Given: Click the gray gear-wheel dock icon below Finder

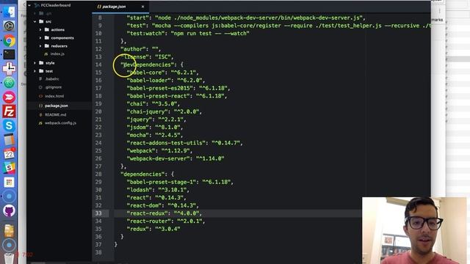Looking at the screenshot, I should point(9,26).
